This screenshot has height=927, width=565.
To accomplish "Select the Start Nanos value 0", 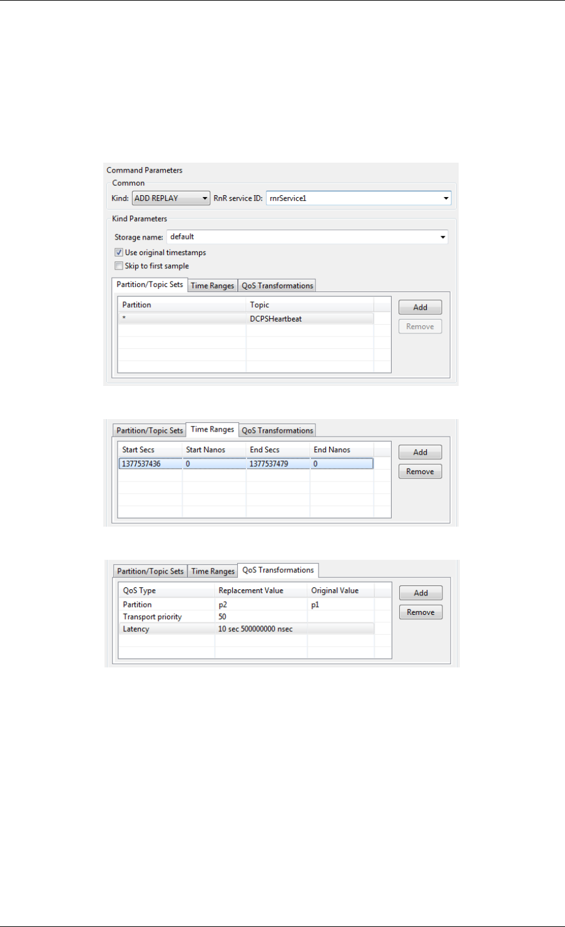I will 214,464.
